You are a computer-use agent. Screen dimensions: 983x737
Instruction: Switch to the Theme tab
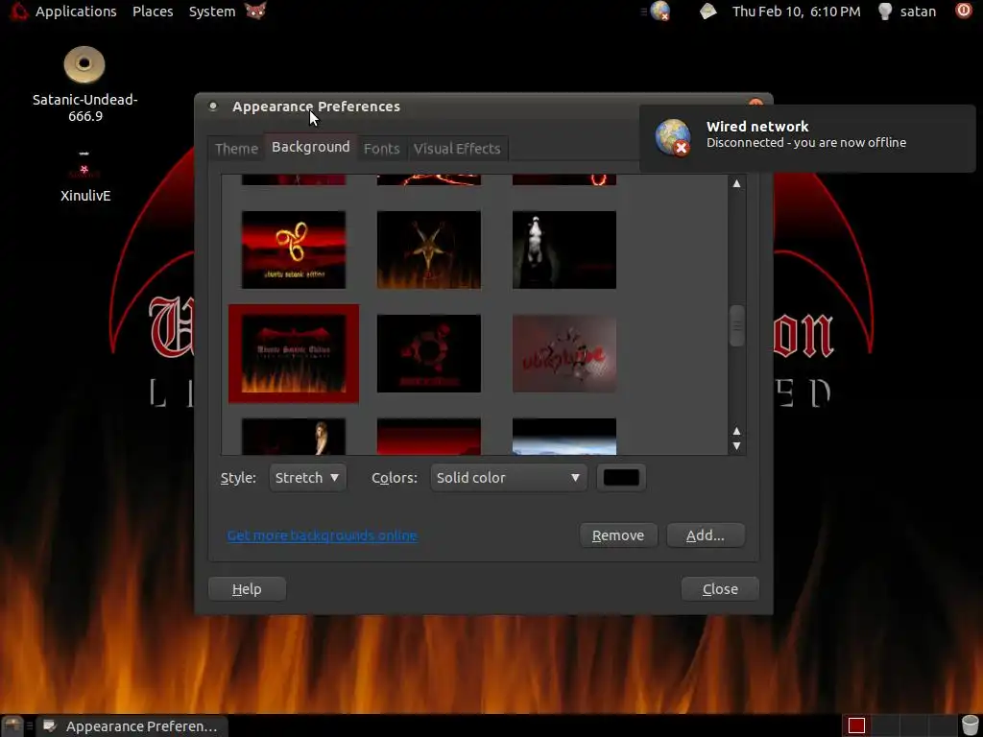pyautogui.click(x=236, y=149)
